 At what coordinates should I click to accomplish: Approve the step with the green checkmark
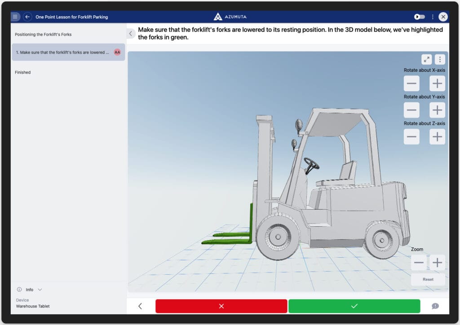coord(354,306)
